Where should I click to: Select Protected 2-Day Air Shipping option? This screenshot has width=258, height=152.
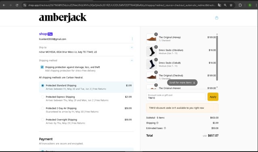point(86,110)
